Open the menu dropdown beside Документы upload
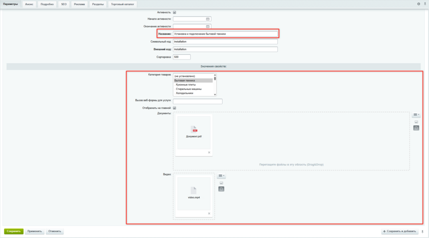 [x=416, y=115]
